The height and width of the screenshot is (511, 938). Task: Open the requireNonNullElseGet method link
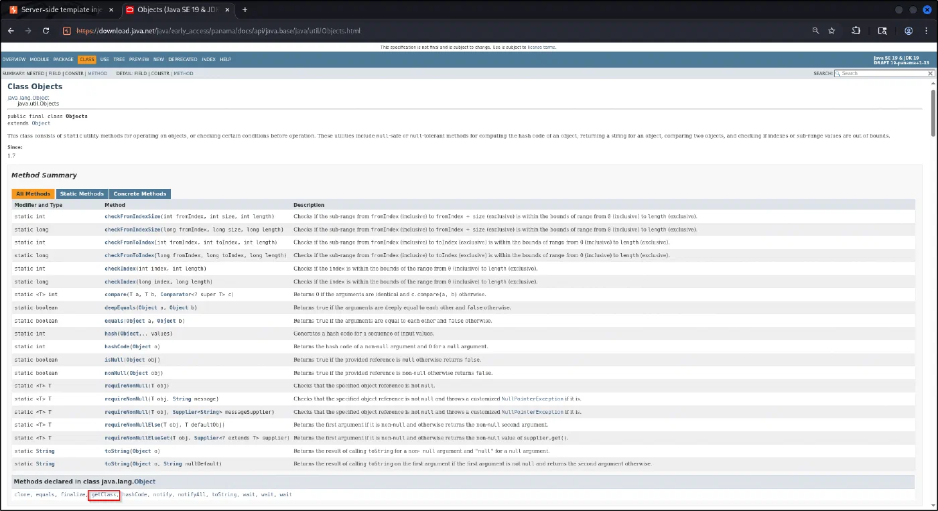point(137,438)
